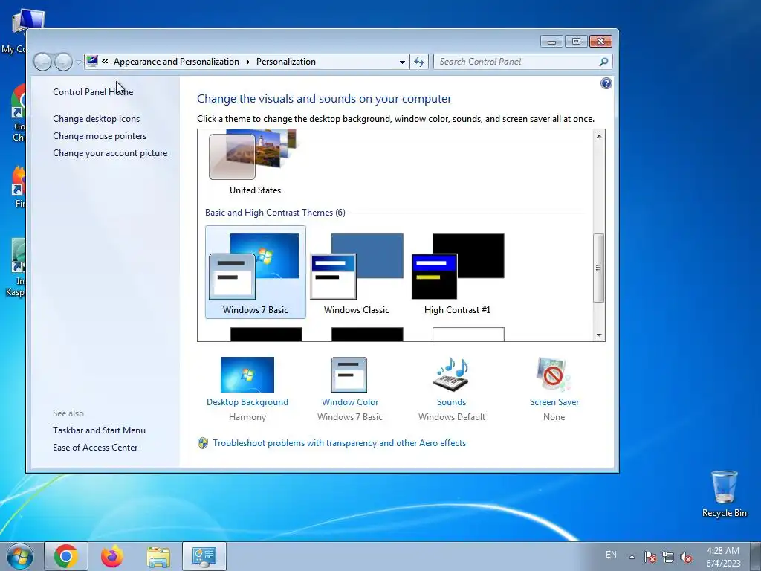This screenshot has height=571, width=761.
Task: Click the Forward navigation arrow
Action: pos(63,62)
